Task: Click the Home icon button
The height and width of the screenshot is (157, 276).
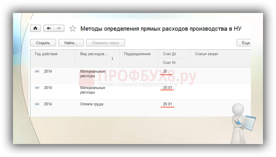Action: coord(35,28)
